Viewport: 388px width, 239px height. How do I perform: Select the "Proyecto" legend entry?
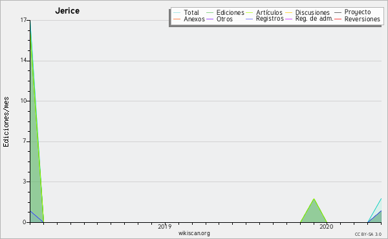358,12
